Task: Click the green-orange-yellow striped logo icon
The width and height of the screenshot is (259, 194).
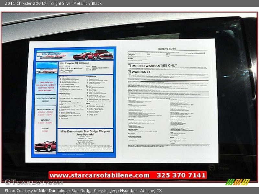Action: [x=238, y=182]
